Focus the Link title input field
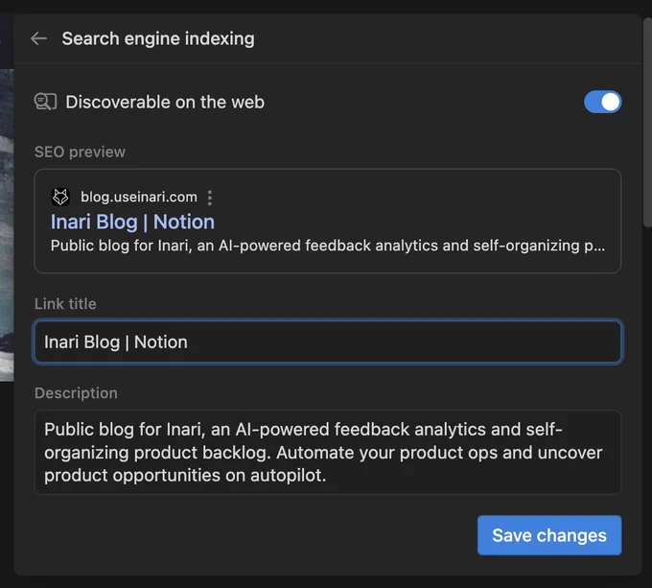The height and width of the screenshot is (588, 652). pyautogui.click(x=328, y=341)
